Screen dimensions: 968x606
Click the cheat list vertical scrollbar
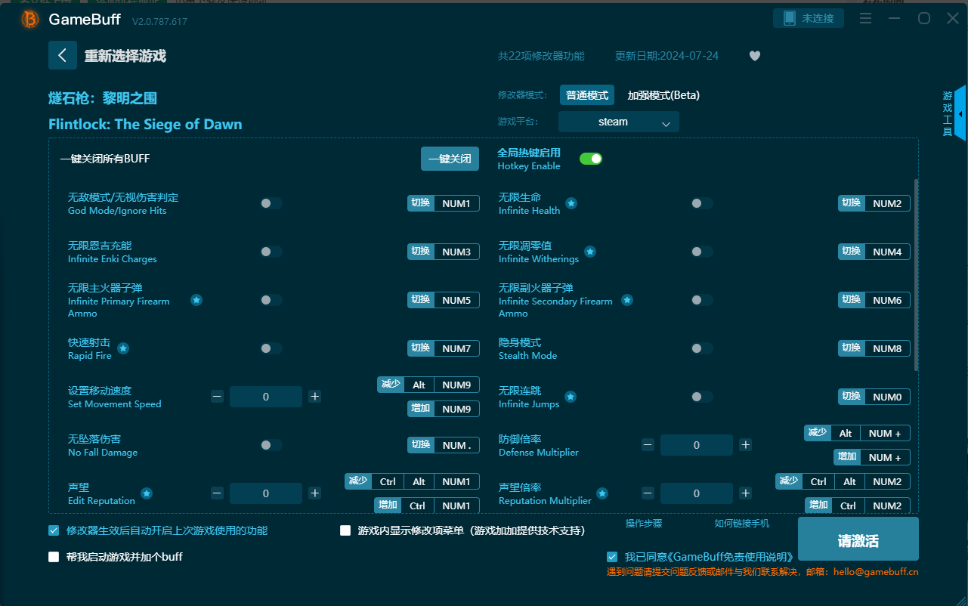[917, 274]
